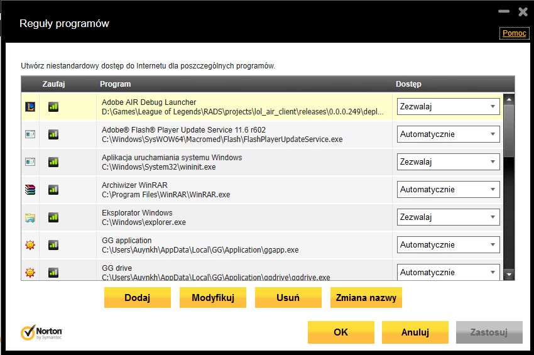Sort by the Program column header
The image size is (534, 355).
(x=115, y=84)
